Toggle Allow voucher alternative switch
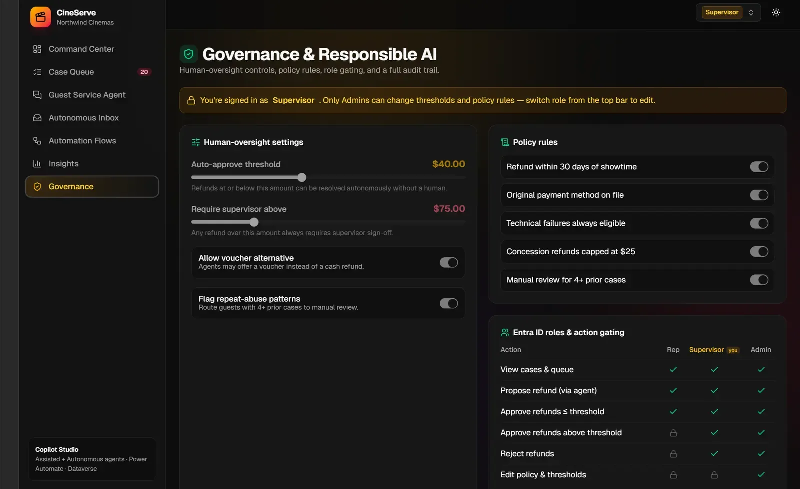Screen dimensions: 800x489 pyautogui.click(x=449, y=263)
